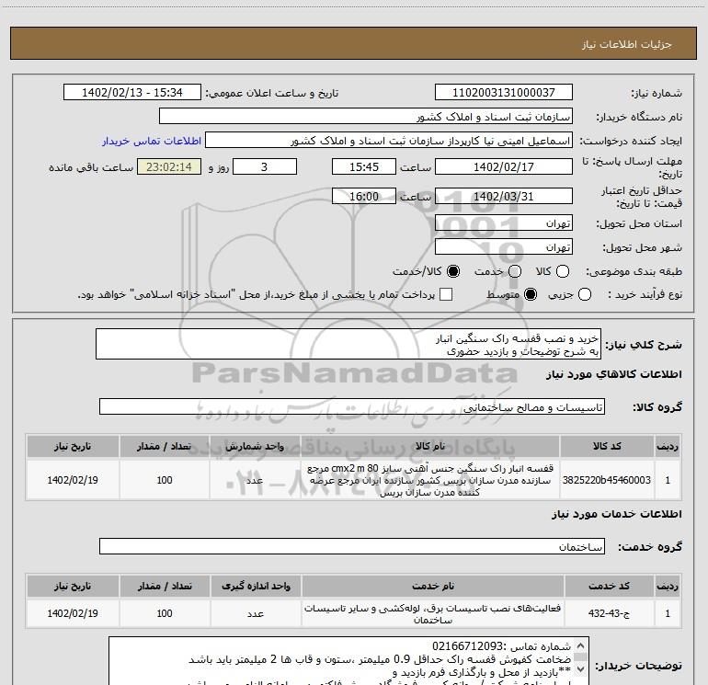
Task: Open buyer contact information link
Action: [152, 141]
